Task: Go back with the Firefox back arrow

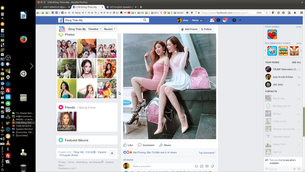Action: tap(187, 13)
